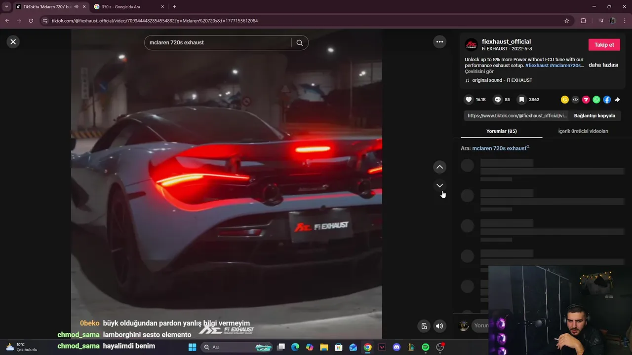Viewport: 632px width, 355px height.
Task: Open a new browser tab
Action: [x=174, y=7]
